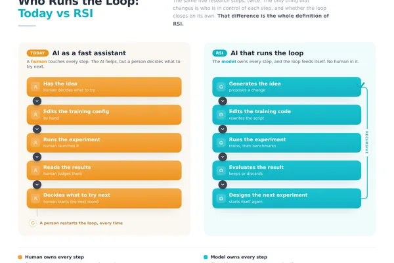This screenshot has height=263, width=394.
Task: Click the person icon on Has the idea
Action: coord(35,87)
